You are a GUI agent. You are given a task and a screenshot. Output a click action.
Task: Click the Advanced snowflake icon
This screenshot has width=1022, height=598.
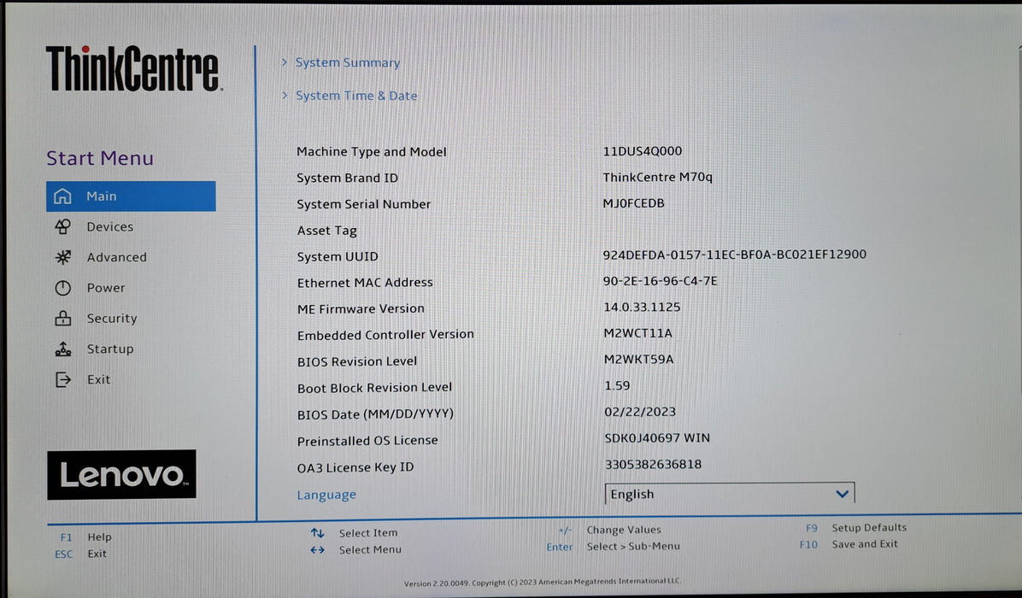click(x=62, y=257)
